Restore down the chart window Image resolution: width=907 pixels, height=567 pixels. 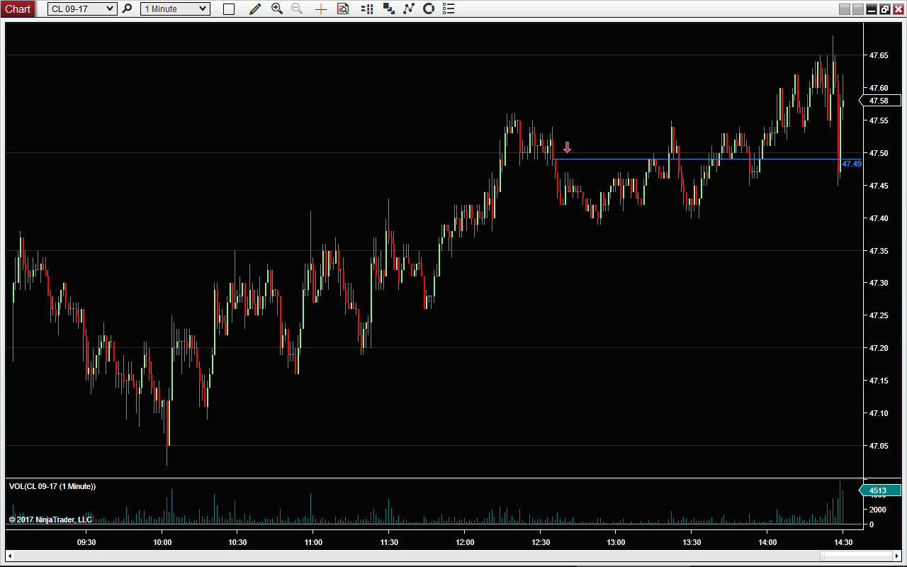(884, 9)
